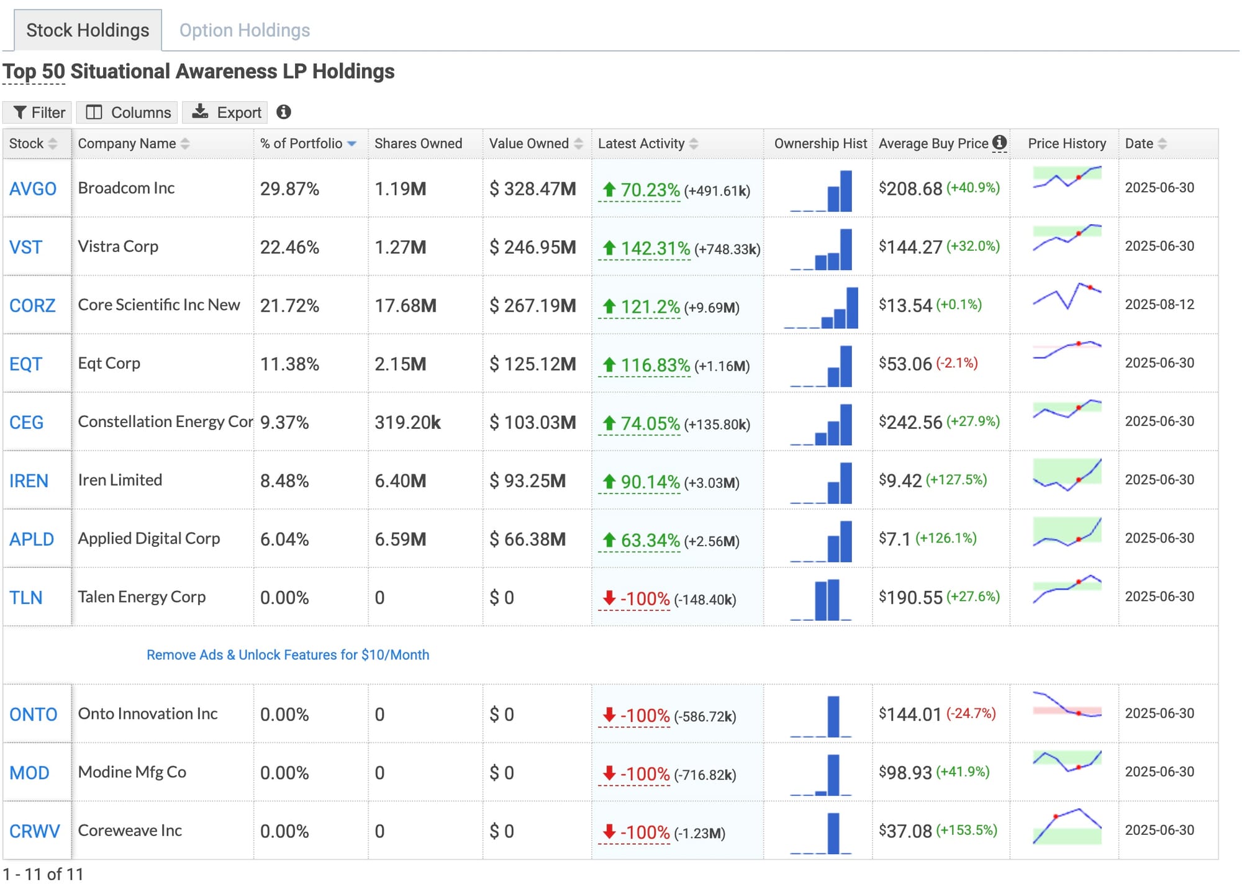Image resolution: width=1242 pixels, height=892 pixels.
Task: Open the CORZ ticker link
Action: (x=32, y=305)
